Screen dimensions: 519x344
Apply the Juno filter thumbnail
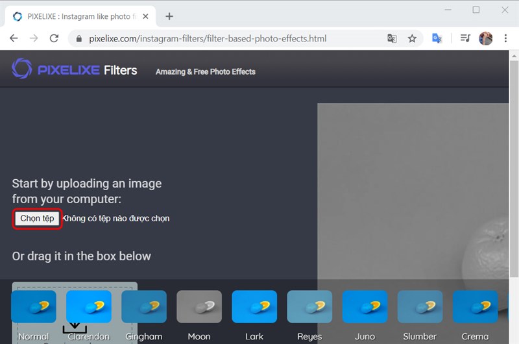[x=365, y=306]
